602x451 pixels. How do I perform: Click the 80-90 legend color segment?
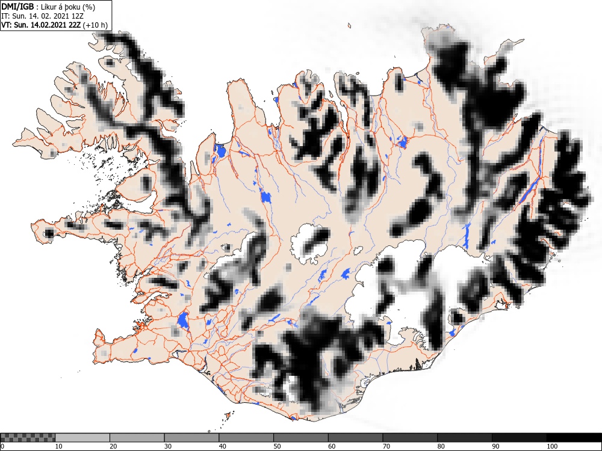click(x=465, y=438)
